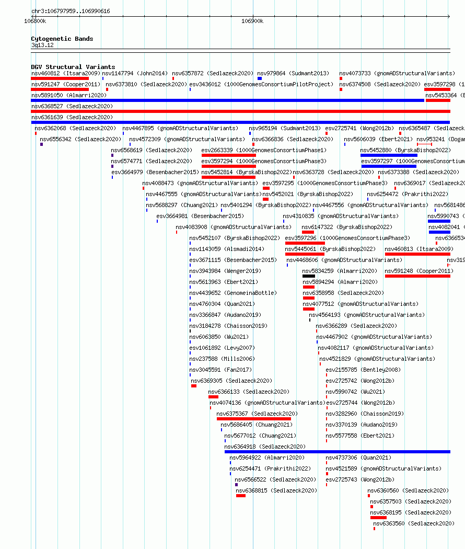The image size is (465, 549).
Task: Select the nsv5891050 (Almarri2020) blue bar label
Action: click(69, 95)
